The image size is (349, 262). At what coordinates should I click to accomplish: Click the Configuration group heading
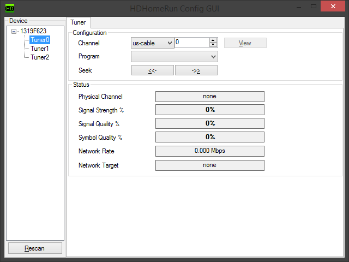click(89, 33)
